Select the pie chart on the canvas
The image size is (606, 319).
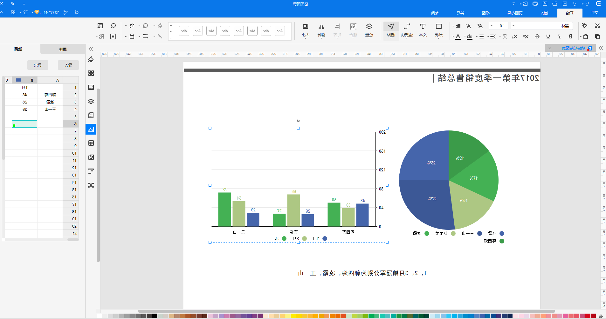click(x=449, y=180)
